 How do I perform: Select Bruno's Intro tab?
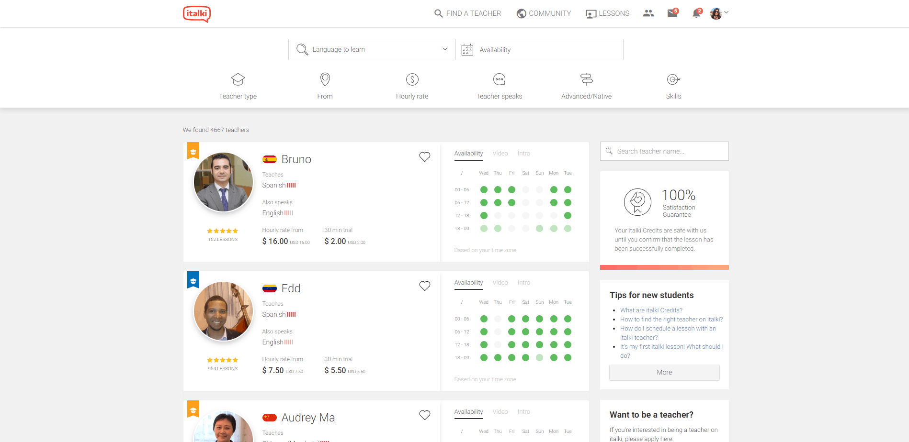click(523, 154)
